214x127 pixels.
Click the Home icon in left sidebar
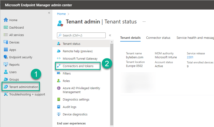(x=6, y=20)
